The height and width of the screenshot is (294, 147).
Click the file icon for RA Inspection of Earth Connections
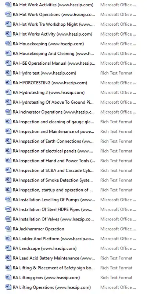(8, 141)
